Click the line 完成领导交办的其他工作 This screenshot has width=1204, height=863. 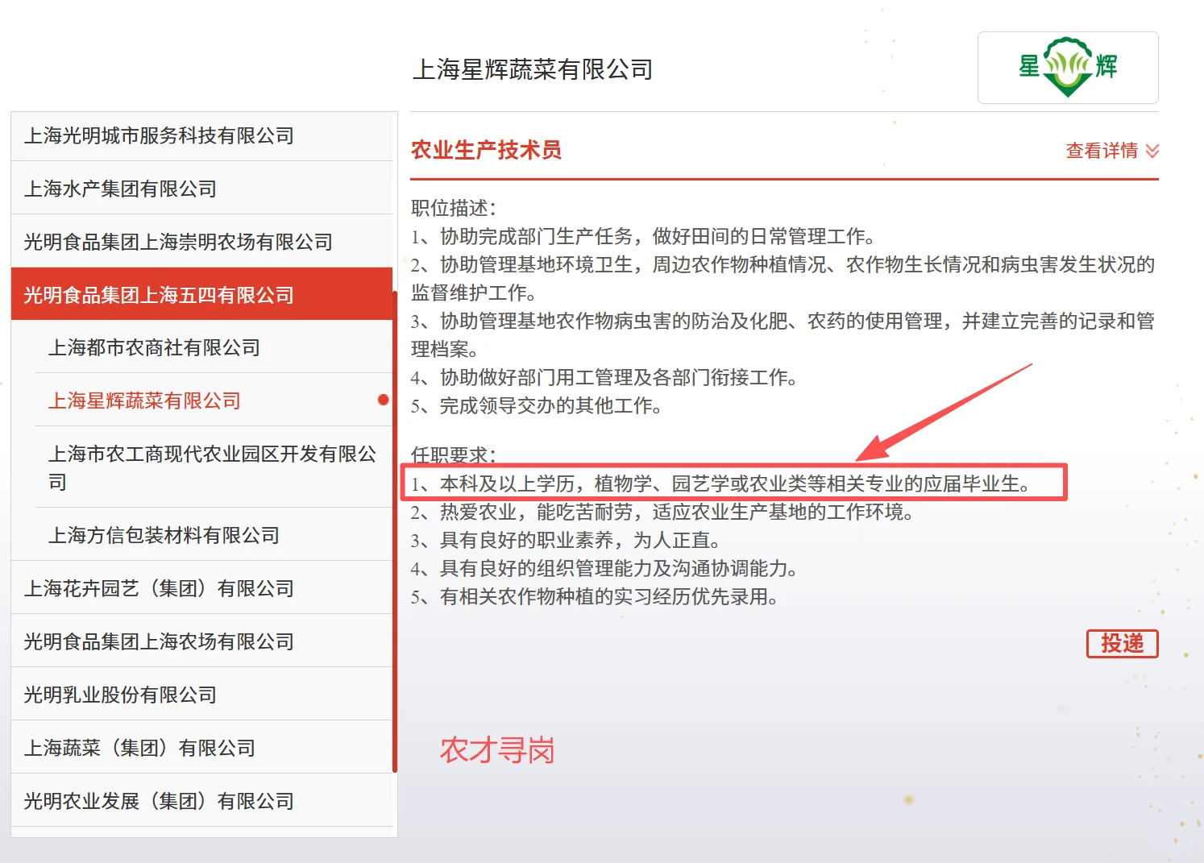[x=536, y=405]
